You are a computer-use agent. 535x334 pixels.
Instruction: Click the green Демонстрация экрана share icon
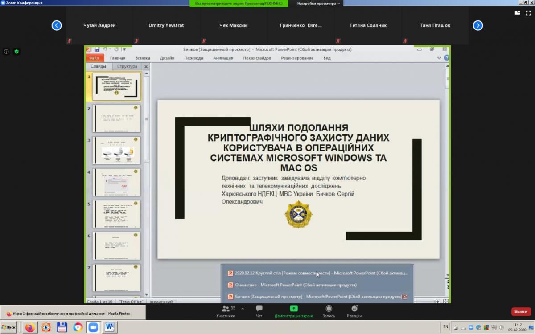click(x=294, y=309)
